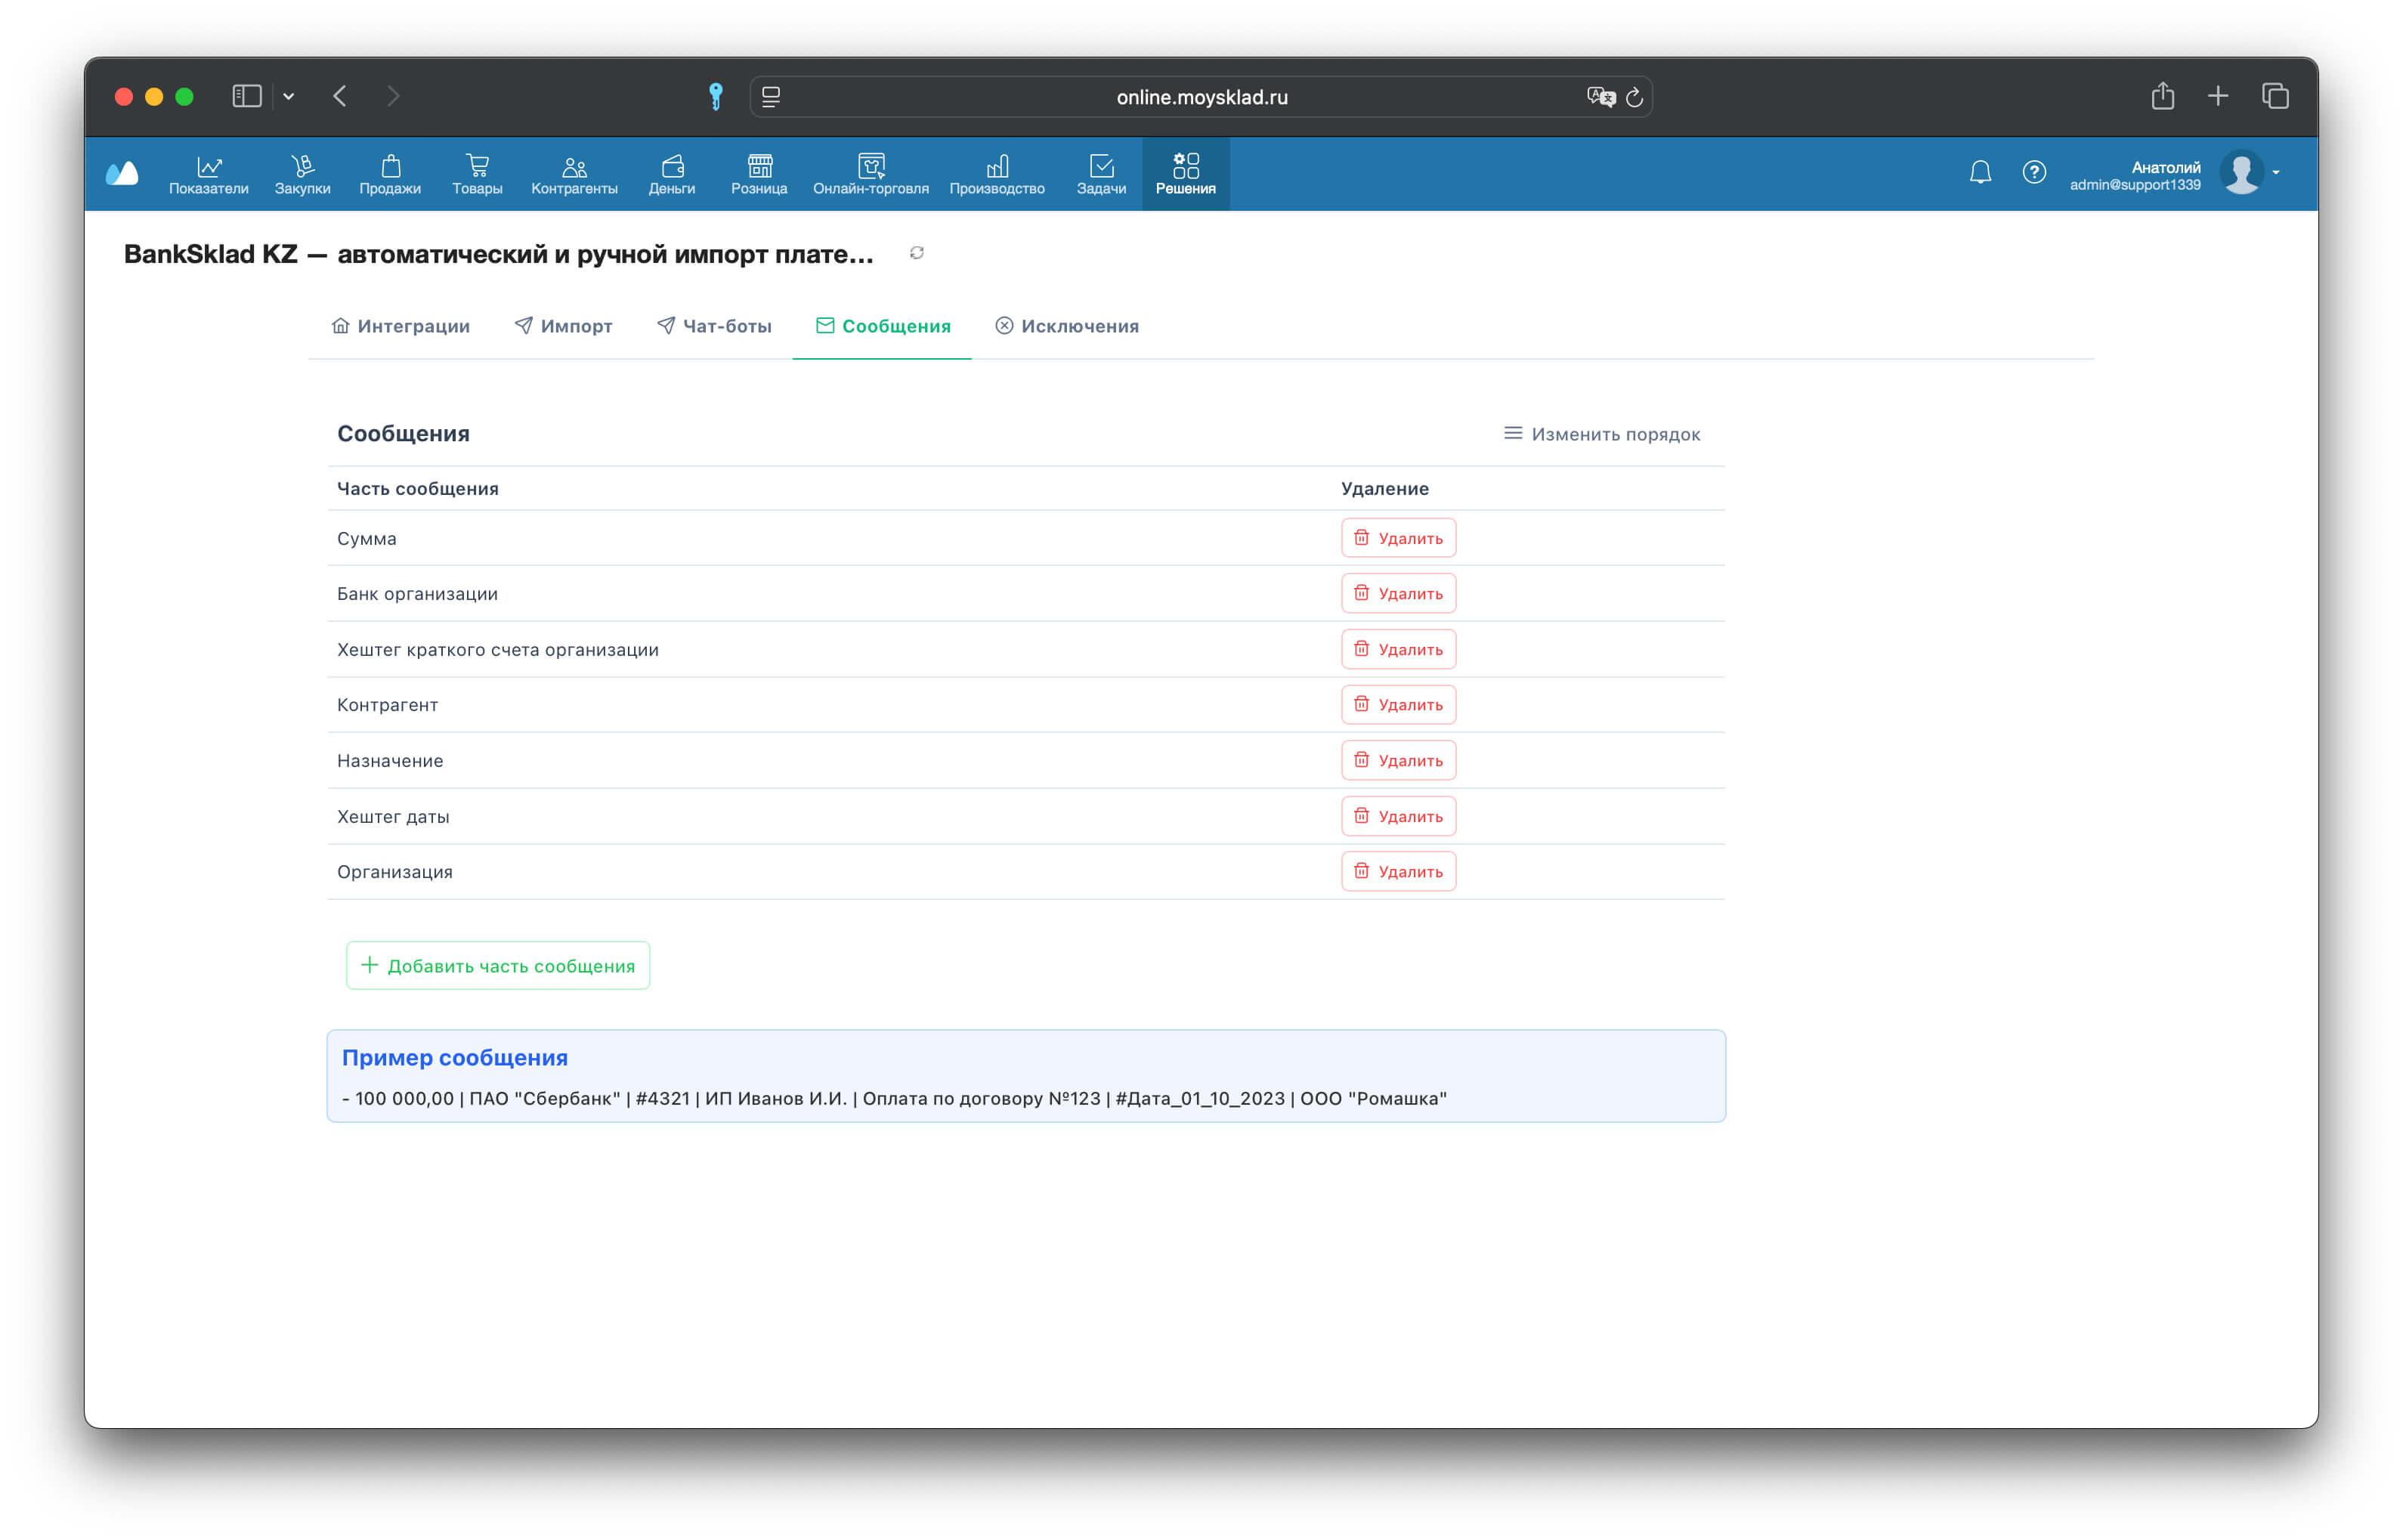Screen dimensions: 2403x1540
Task: Go back in Safari
Action: click(340, 96)
